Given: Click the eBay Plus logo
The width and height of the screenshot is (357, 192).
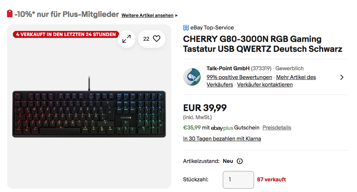Looking at the screenshot, I should tap(222, 128).
